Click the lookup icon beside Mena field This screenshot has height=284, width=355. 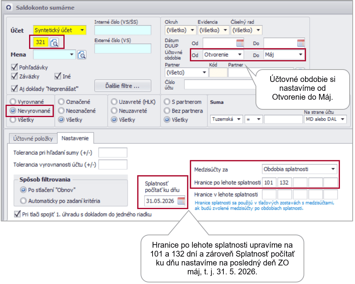[x=81, y=55]
